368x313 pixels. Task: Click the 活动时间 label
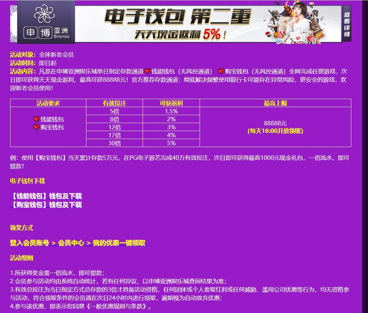23,63
